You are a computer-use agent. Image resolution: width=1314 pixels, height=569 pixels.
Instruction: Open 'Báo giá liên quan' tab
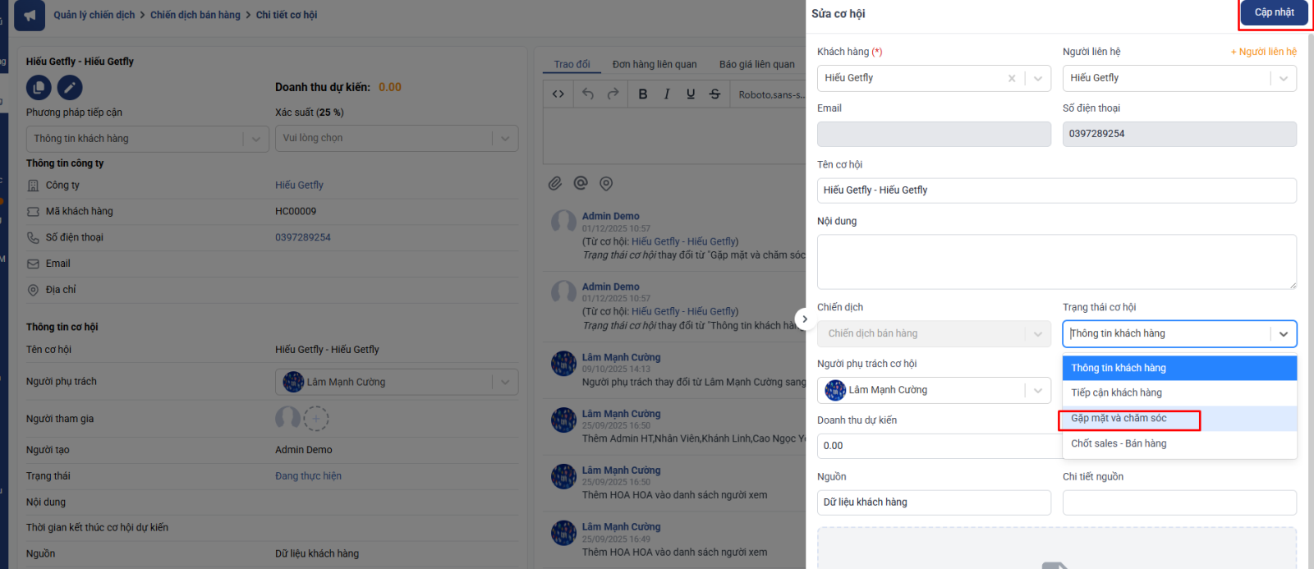click(x=756, y=64)
